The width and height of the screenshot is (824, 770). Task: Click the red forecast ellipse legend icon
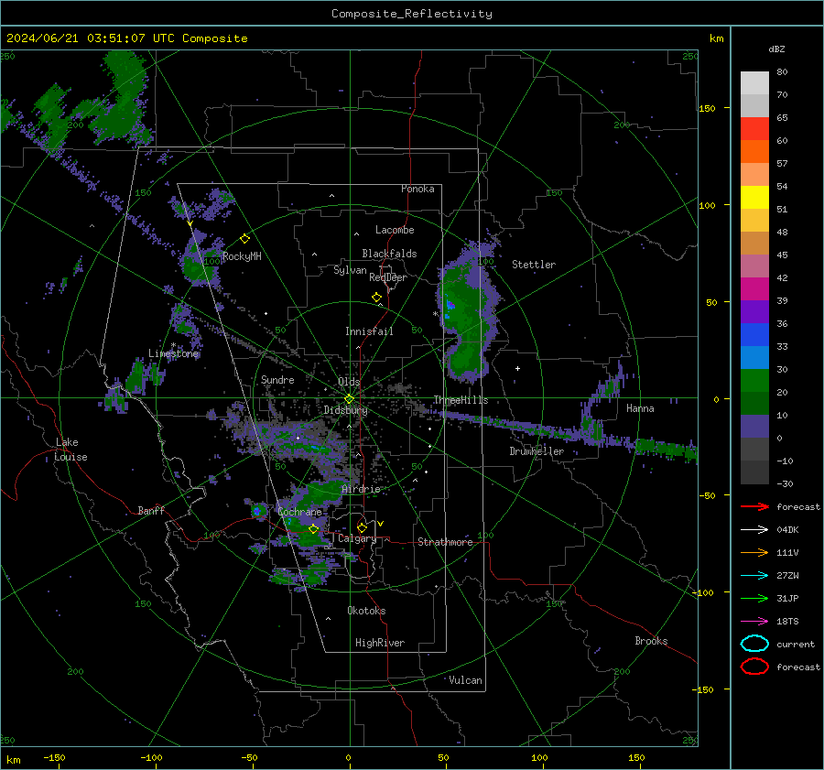pos(754,667)
